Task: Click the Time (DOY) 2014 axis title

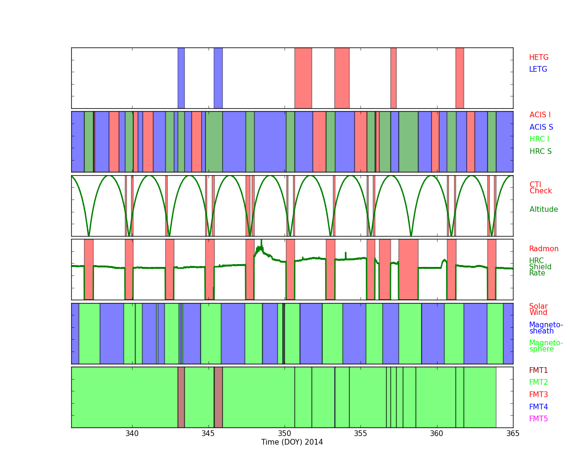Action: coord(292,442)
